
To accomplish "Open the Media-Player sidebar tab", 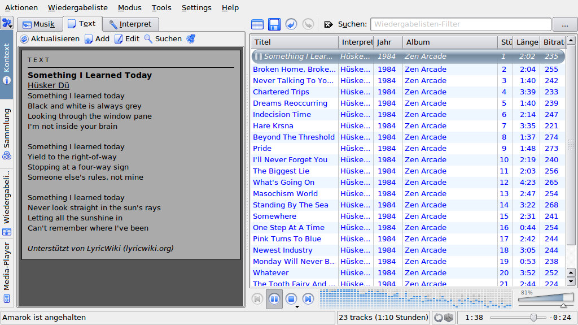I will pos(7,272).
